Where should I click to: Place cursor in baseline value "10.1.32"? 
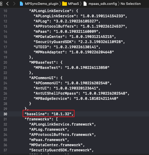click(x=62, y=114)
